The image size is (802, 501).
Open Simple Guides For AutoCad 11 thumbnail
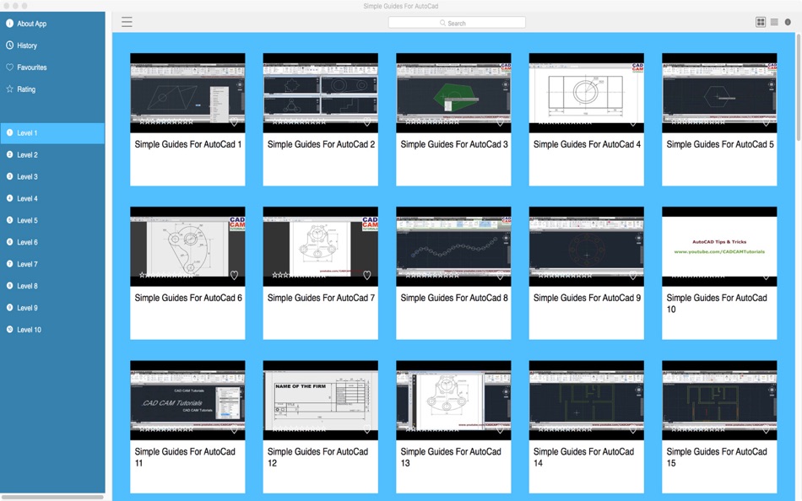coord(187,401)
